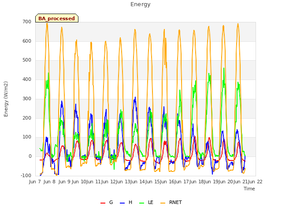Viewport: 282px width, 211px height.
Task: Click the 700 y-axis tick label
Action: [27, 22]
